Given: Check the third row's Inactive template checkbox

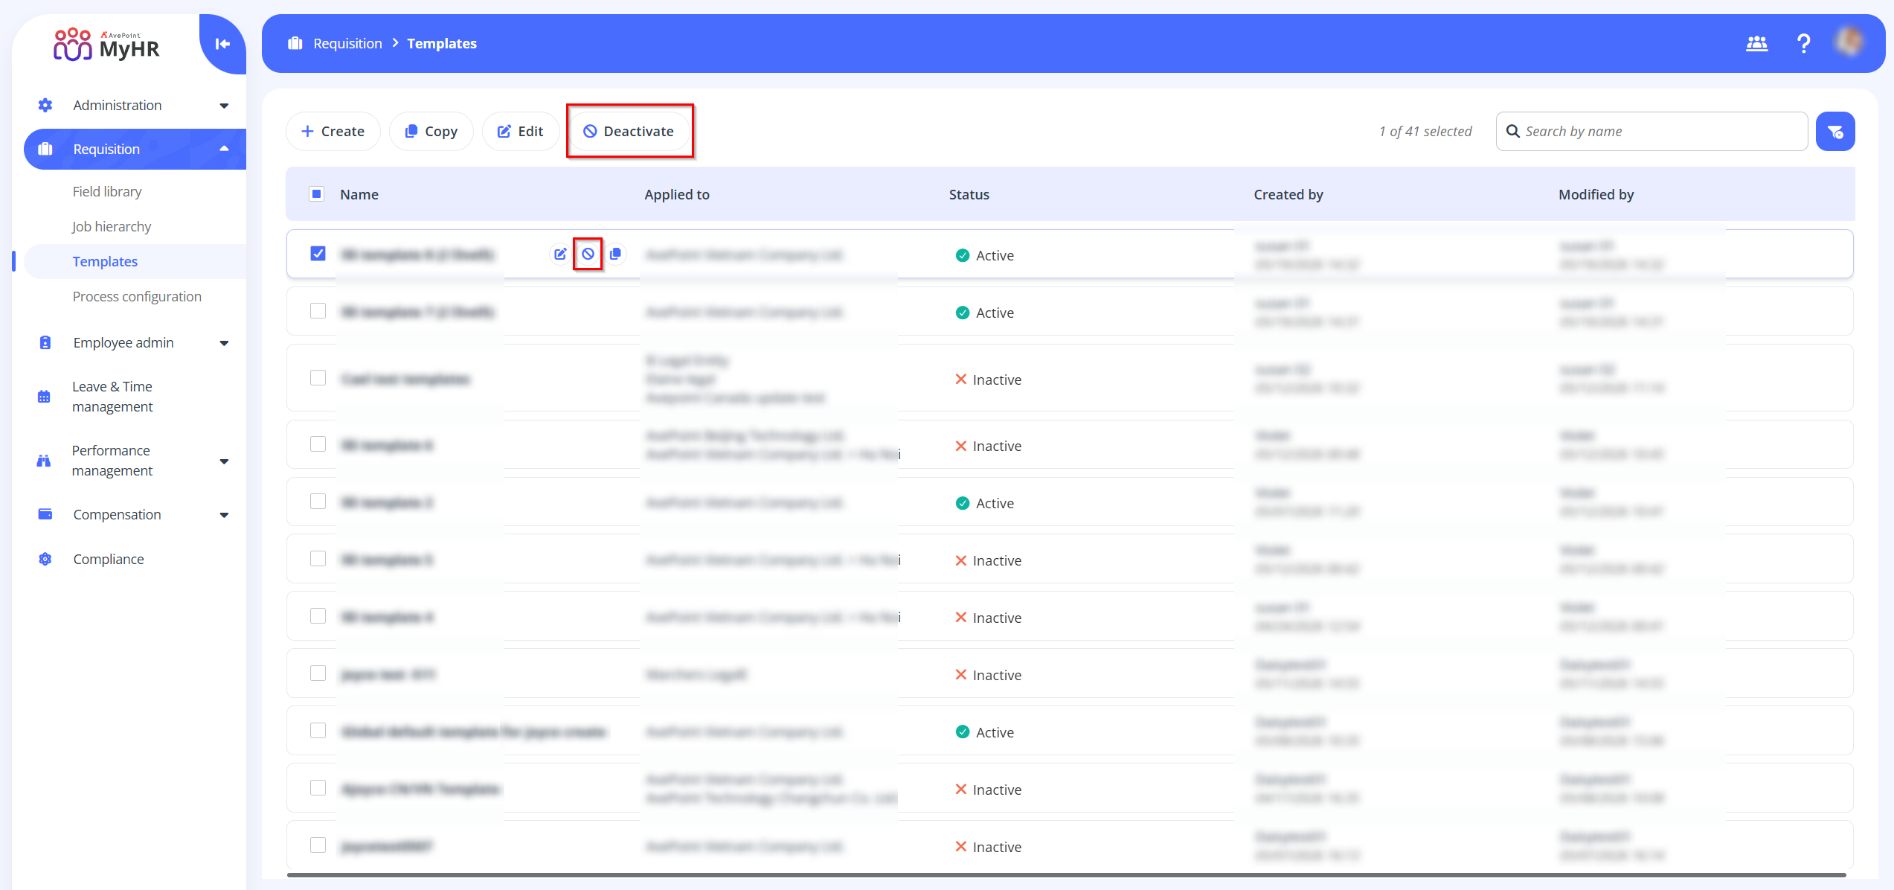Looking at the screenshot, I should pyautogui.click(x=318, y=378).
